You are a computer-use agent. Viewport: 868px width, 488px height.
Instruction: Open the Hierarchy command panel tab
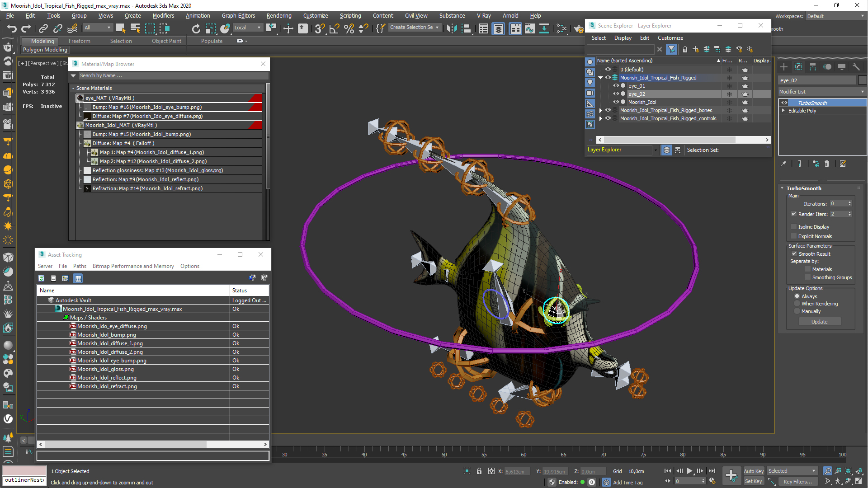(813, 66)
